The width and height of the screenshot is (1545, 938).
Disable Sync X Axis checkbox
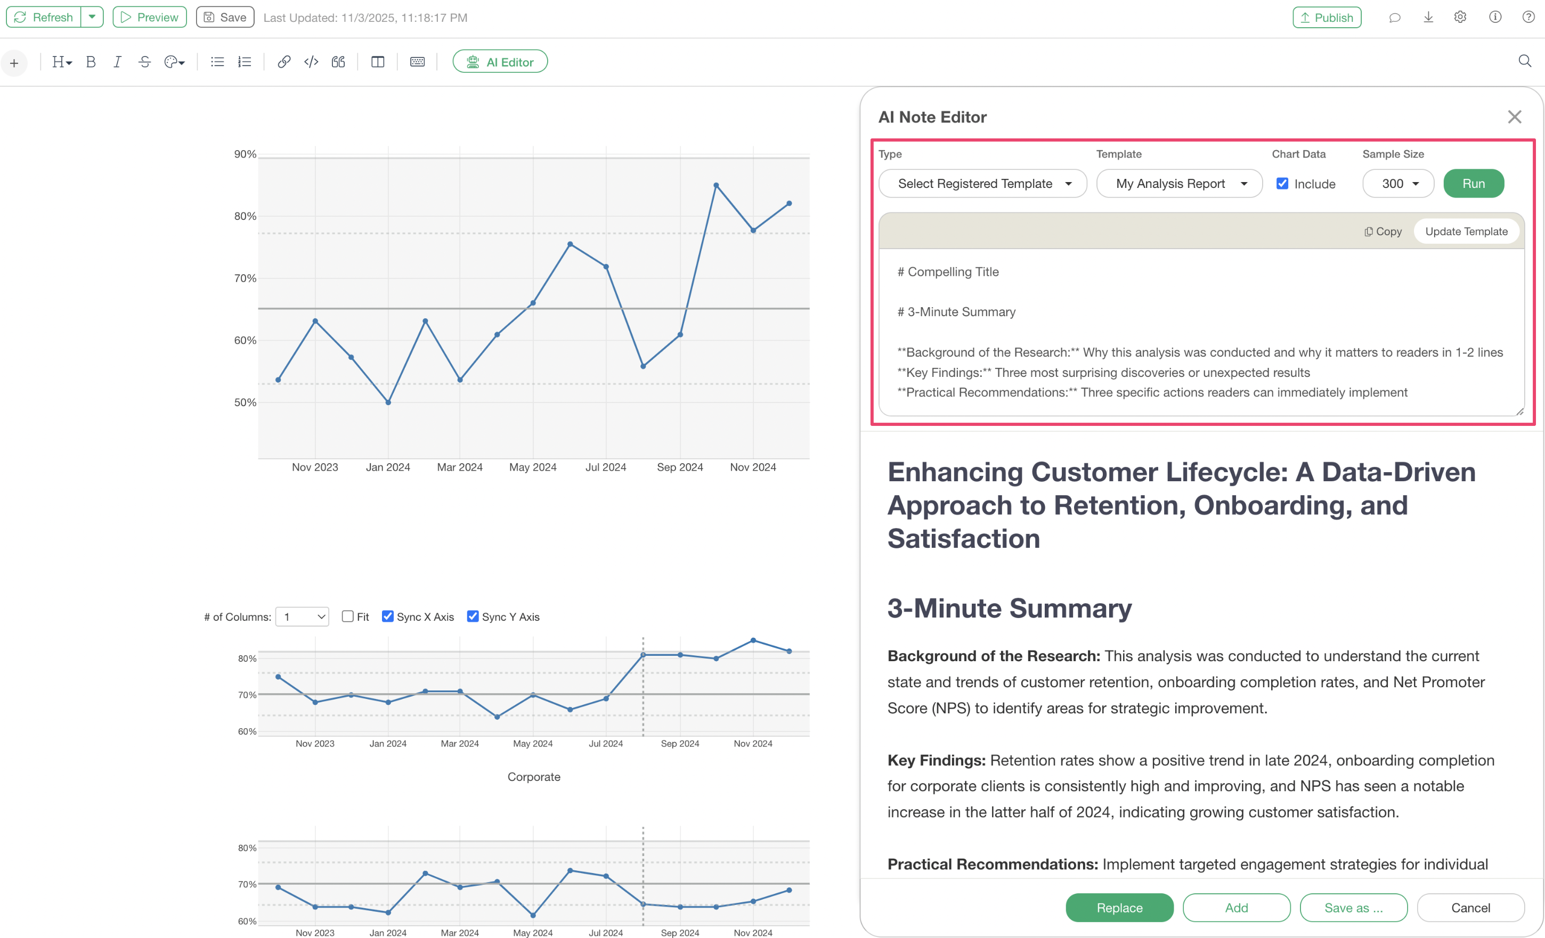tap(387, 616)
